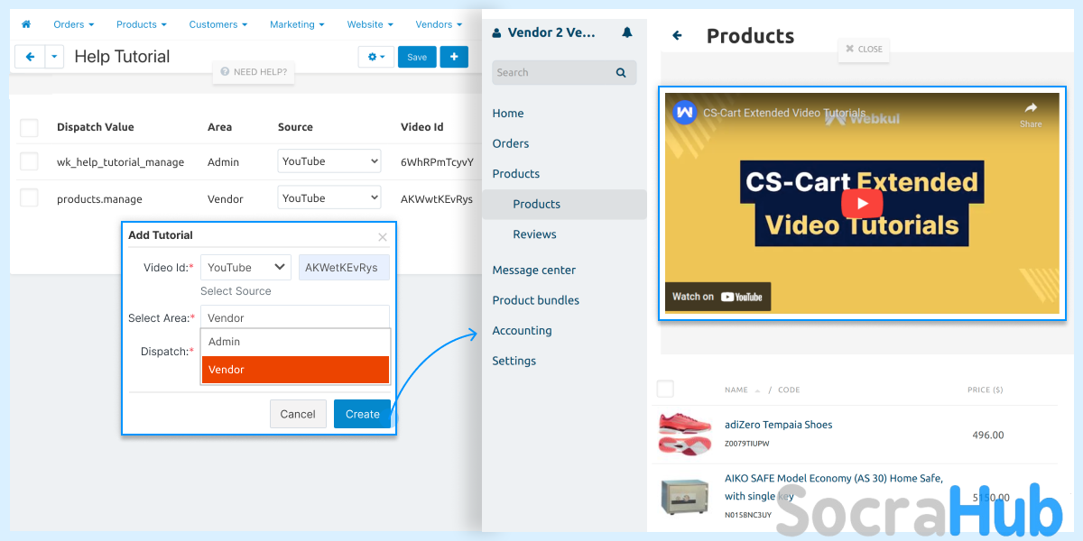
Task: Toggle select-all checkbox in tutorial table
Action: (29, 127)
